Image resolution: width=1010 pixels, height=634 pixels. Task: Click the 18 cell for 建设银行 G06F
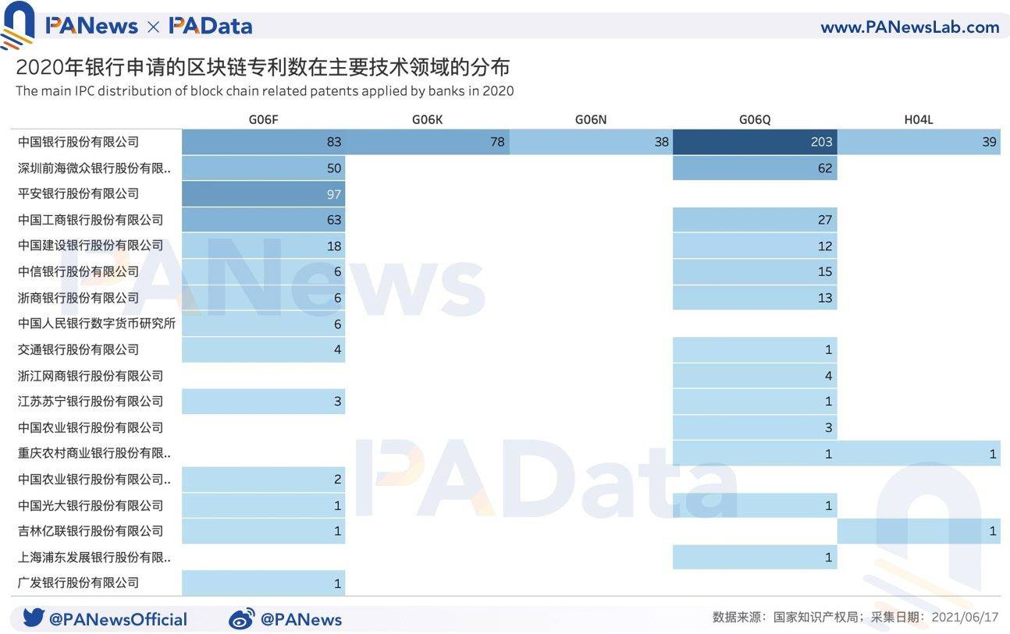tap(264, 246)
